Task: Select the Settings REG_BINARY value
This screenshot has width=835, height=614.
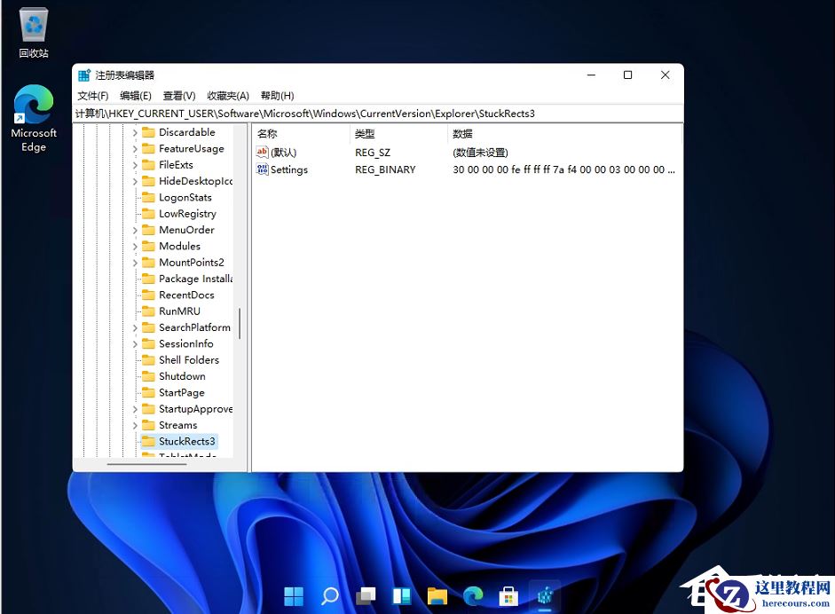Action: point(288,169)
